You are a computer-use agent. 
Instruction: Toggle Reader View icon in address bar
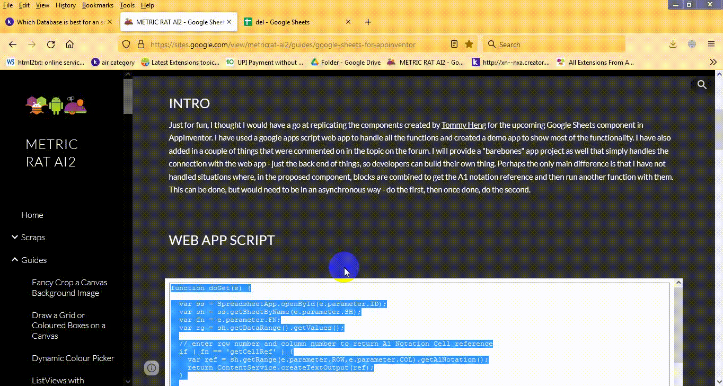454,45
